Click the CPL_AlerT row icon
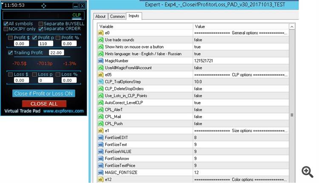This screenshot has width=319, height=183. tap(100, 110)
